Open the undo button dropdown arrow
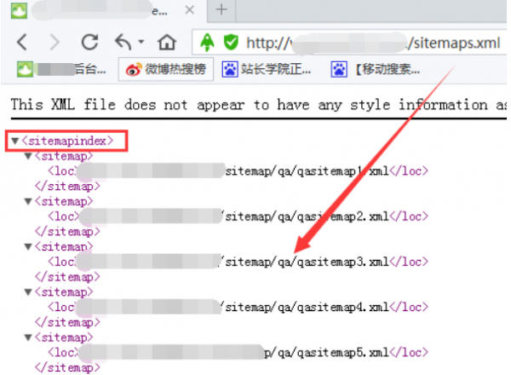The image size is (511, 375). tap(141, 43)
